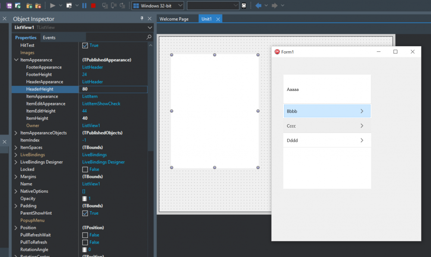This screenshot has width=431, height=257.
Task: Click the back navigation arrow
Action: pos(258,6)
